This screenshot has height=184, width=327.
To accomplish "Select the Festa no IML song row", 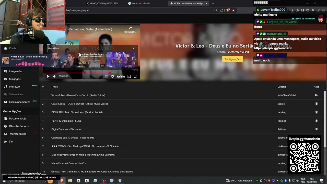I will pyautogui.click(x=182, y=138).
